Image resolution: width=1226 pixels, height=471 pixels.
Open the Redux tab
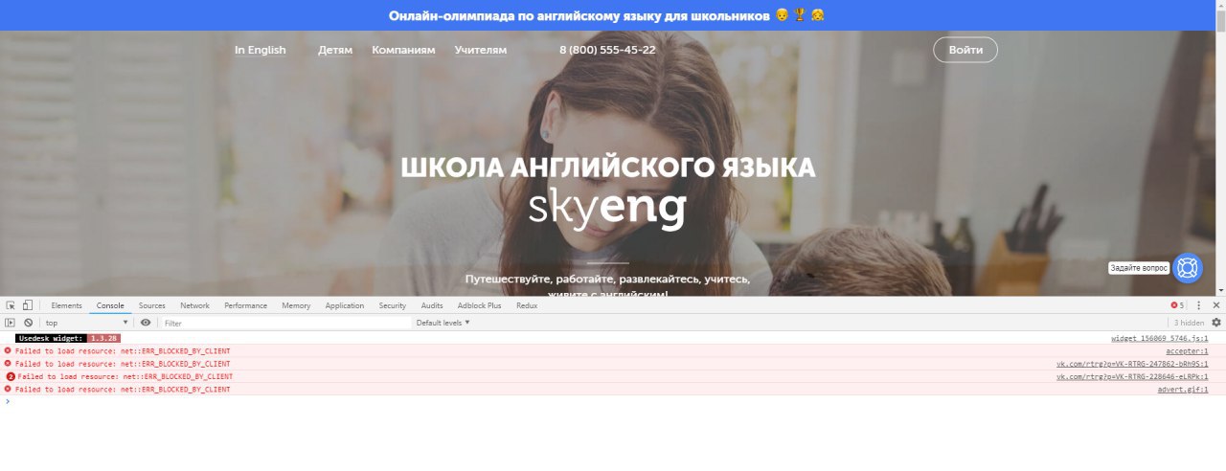click(x=527, y=305)
